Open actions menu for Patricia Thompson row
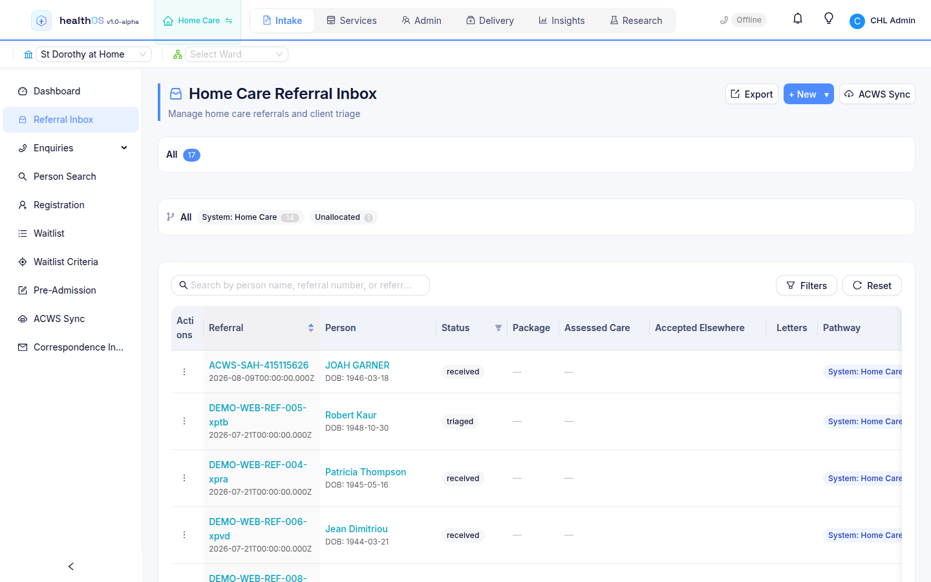 coord(184,478)
